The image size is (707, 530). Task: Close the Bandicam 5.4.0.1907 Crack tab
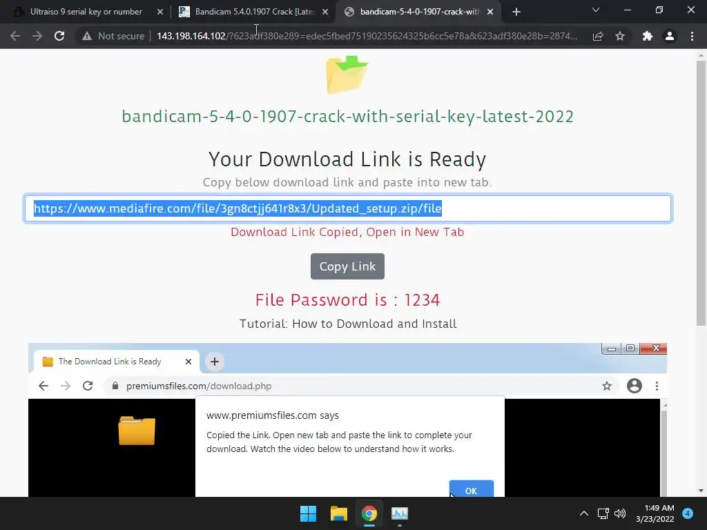click(325, 12)
